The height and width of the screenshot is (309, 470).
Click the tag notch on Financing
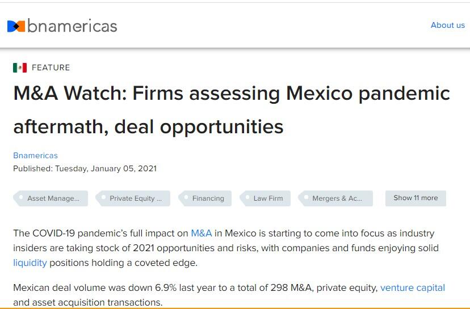185,198
